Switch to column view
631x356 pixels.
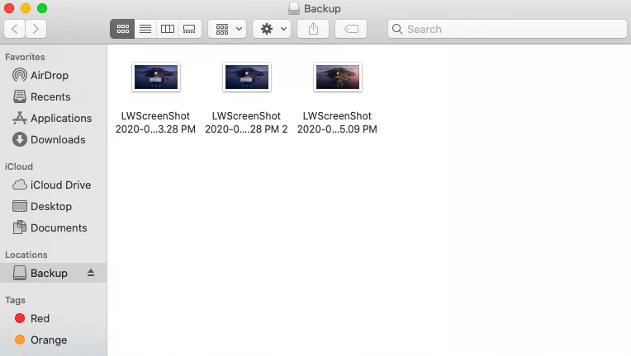(x=168, y=29)
